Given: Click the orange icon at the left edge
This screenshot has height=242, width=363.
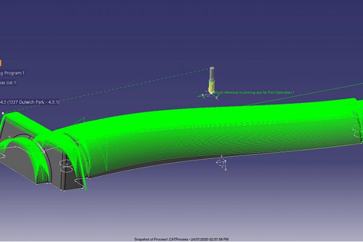Looking at the screenshot, I should 1,63.
